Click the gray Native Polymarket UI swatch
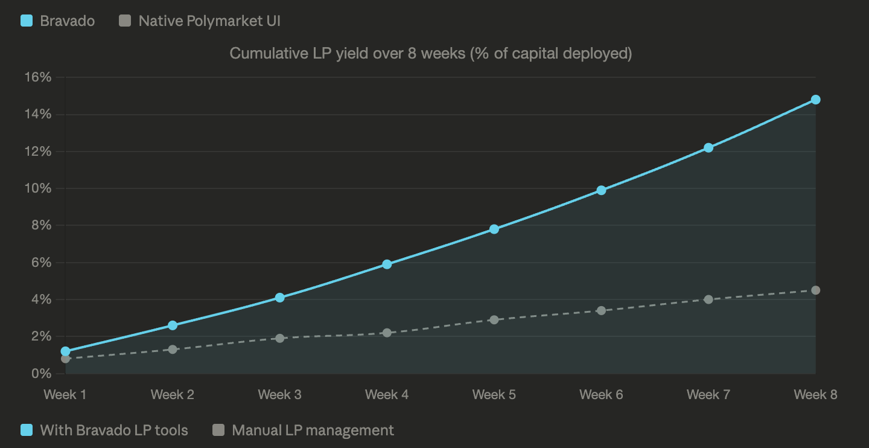Viewport: 869px width, 448px height. pos(125,21)
